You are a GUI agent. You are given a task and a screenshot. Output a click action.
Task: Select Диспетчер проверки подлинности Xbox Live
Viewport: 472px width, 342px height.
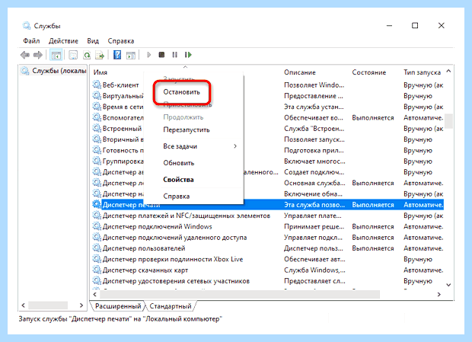(x=268, y=259)
